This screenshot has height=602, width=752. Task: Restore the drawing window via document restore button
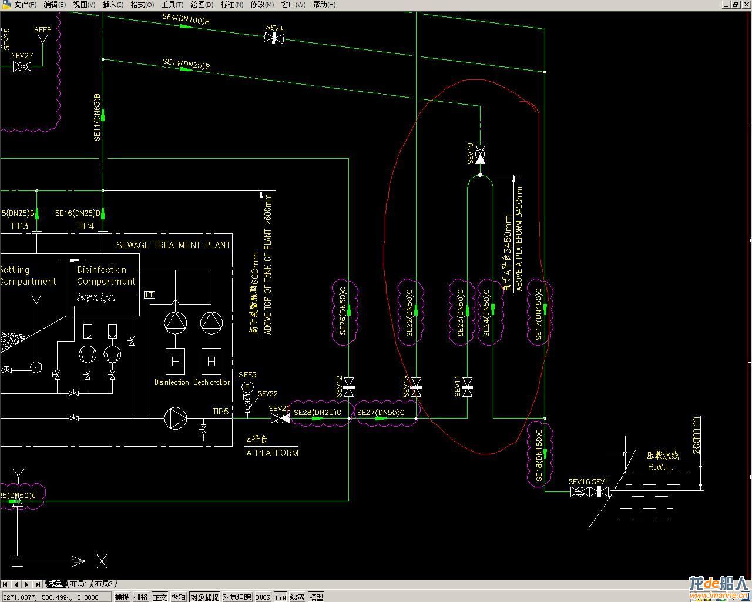[x=735, y=5]
